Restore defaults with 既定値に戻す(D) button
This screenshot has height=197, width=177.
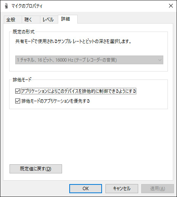36,169
